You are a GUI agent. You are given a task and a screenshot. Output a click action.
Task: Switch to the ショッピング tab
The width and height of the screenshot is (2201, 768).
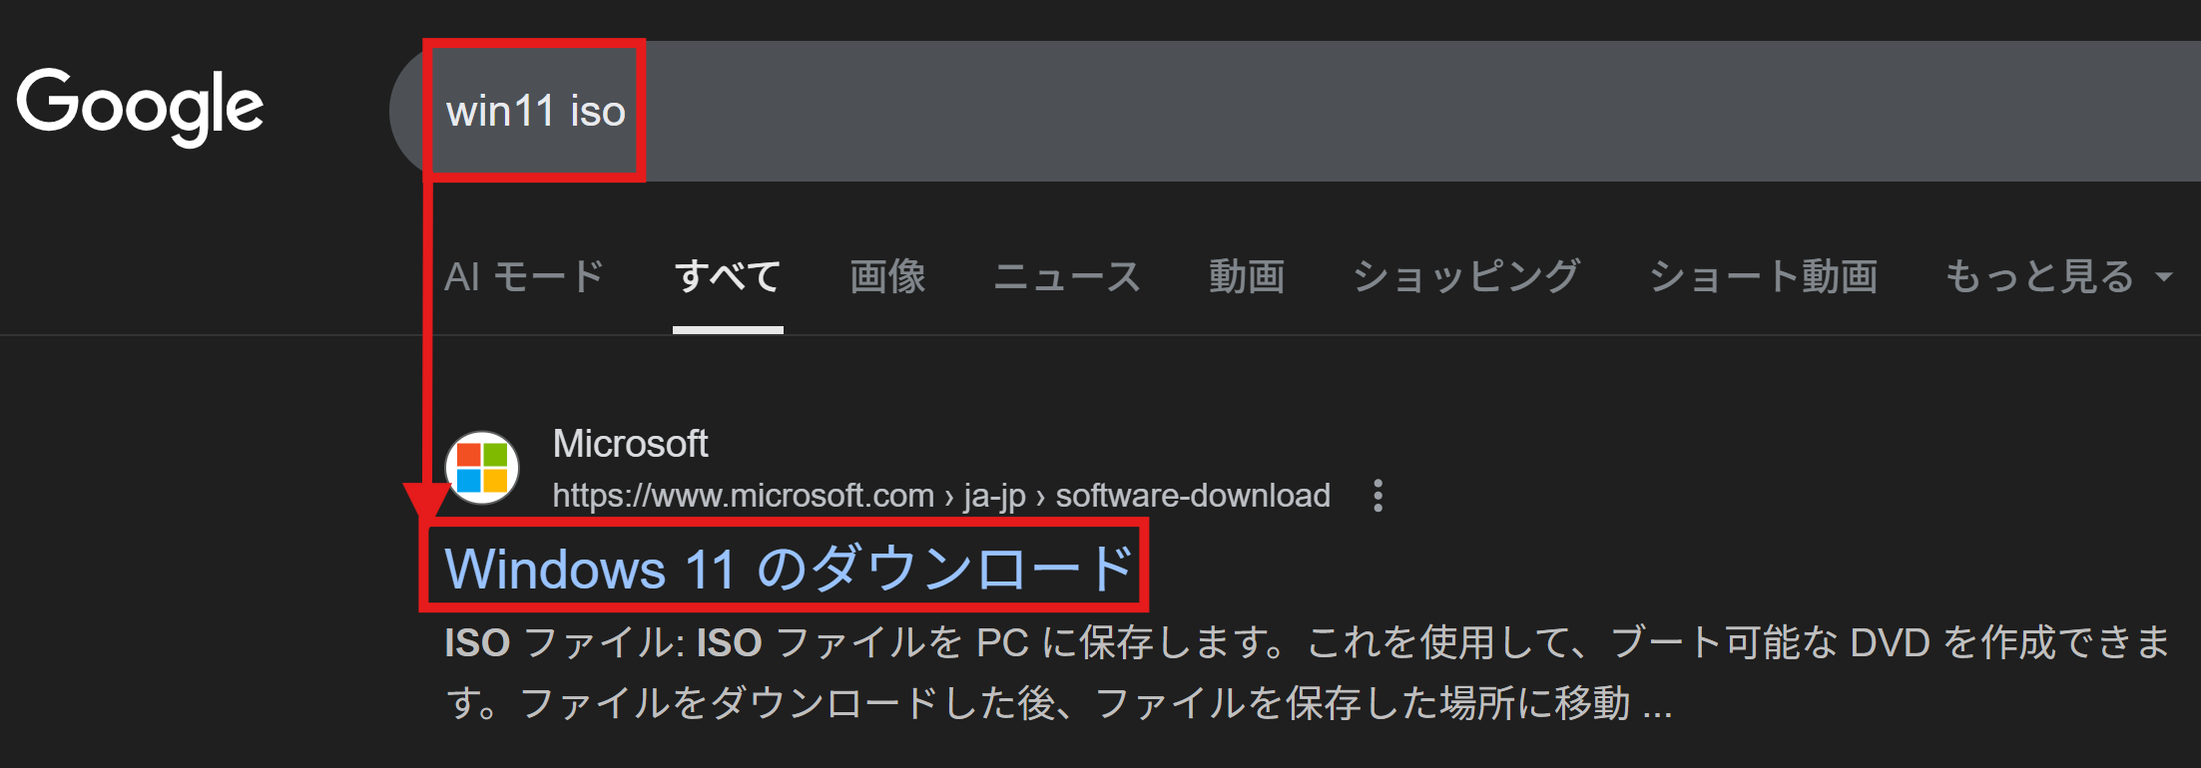[1465, 276]
